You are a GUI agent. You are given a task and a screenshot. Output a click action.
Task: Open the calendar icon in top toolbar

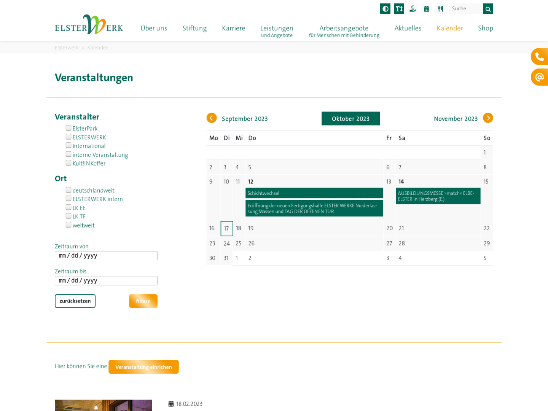[x=427, y=9]
